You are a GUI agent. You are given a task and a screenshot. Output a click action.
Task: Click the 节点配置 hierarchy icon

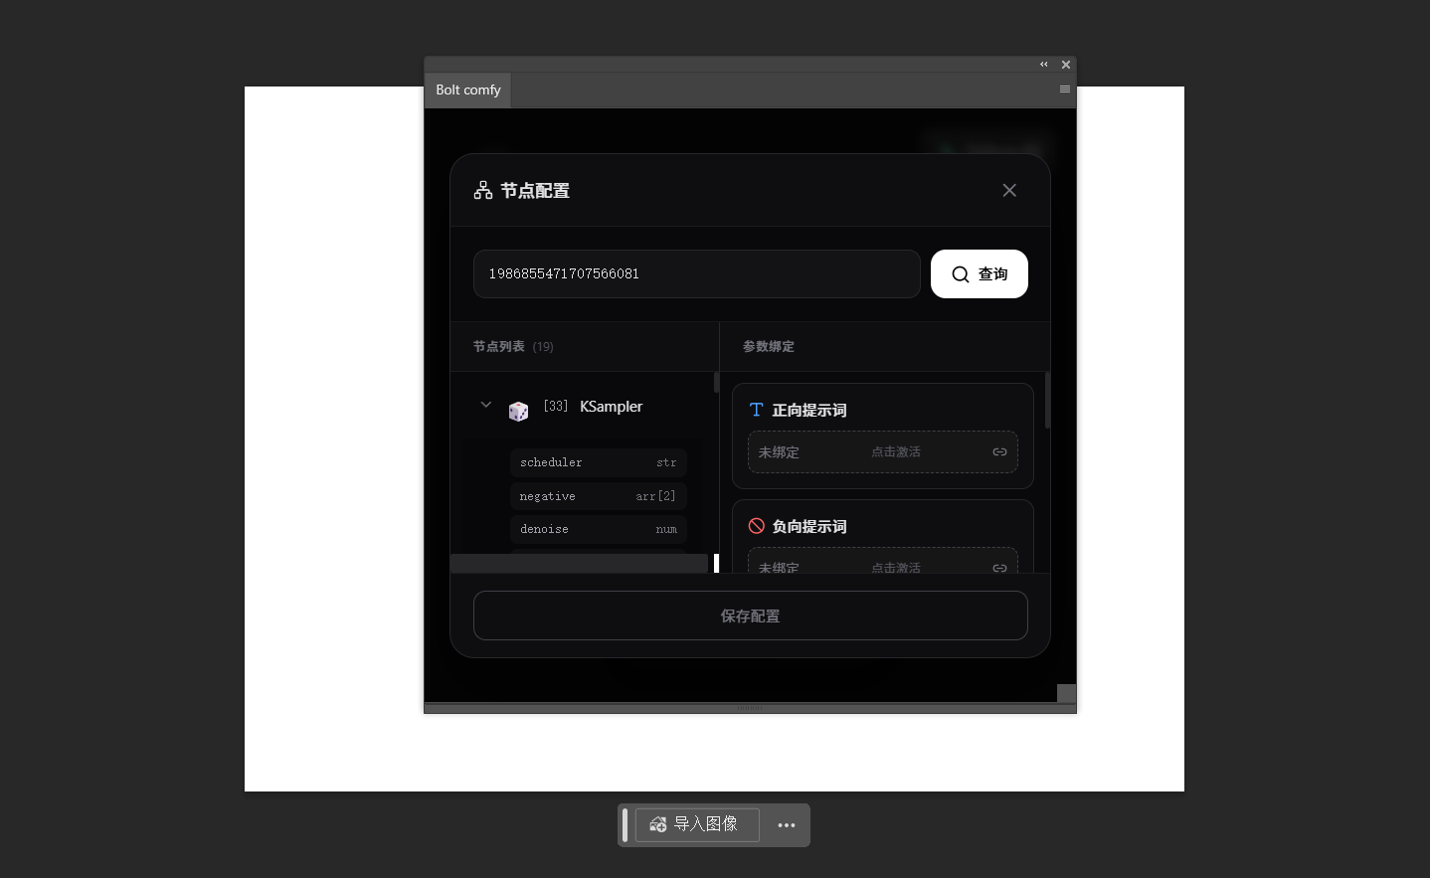click(x=483, y=190)
